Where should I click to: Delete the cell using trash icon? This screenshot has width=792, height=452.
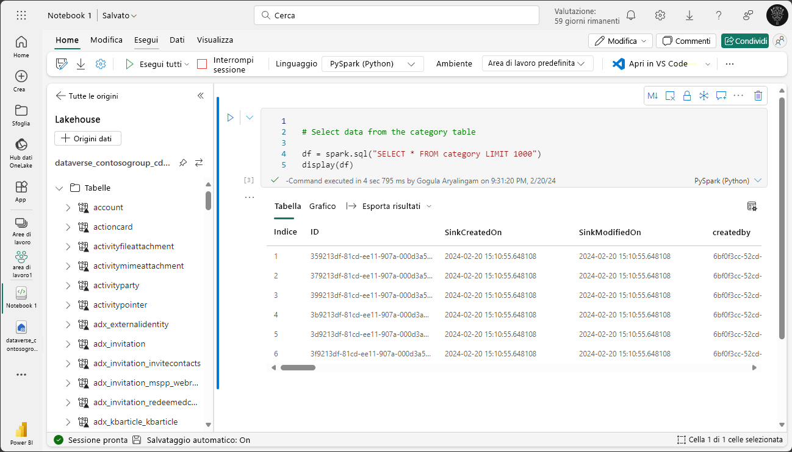click(x=758, y=96)
